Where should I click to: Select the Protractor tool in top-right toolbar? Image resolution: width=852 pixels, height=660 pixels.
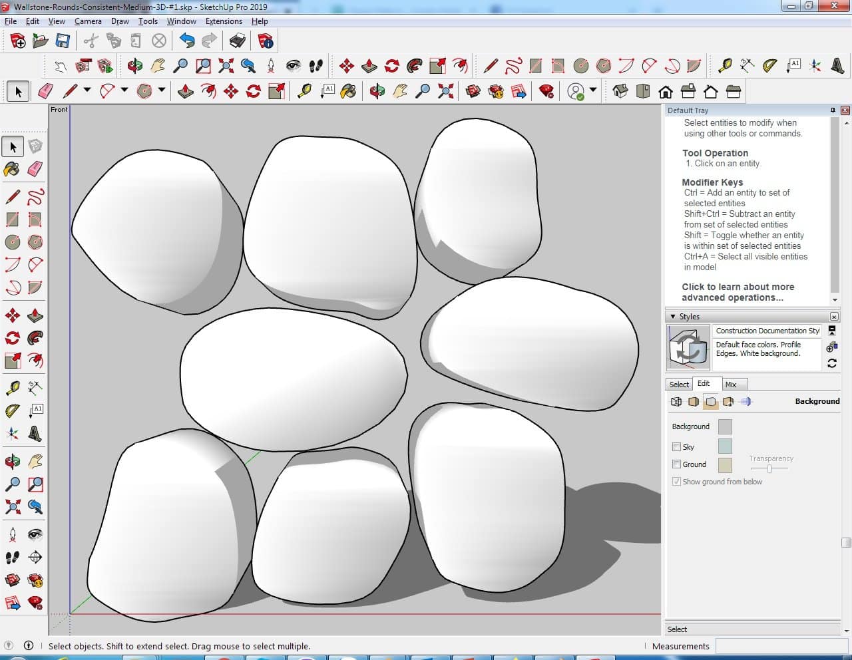click(770, 66)
